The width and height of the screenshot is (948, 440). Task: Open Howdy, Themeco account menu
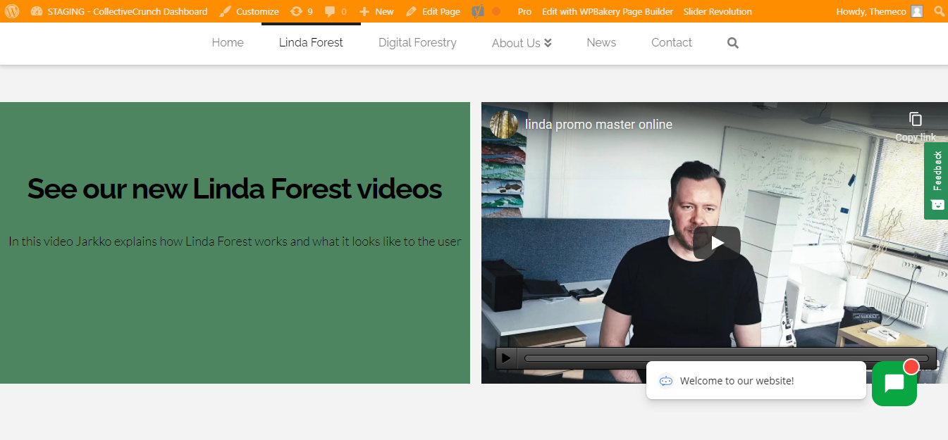pos(879,11)
